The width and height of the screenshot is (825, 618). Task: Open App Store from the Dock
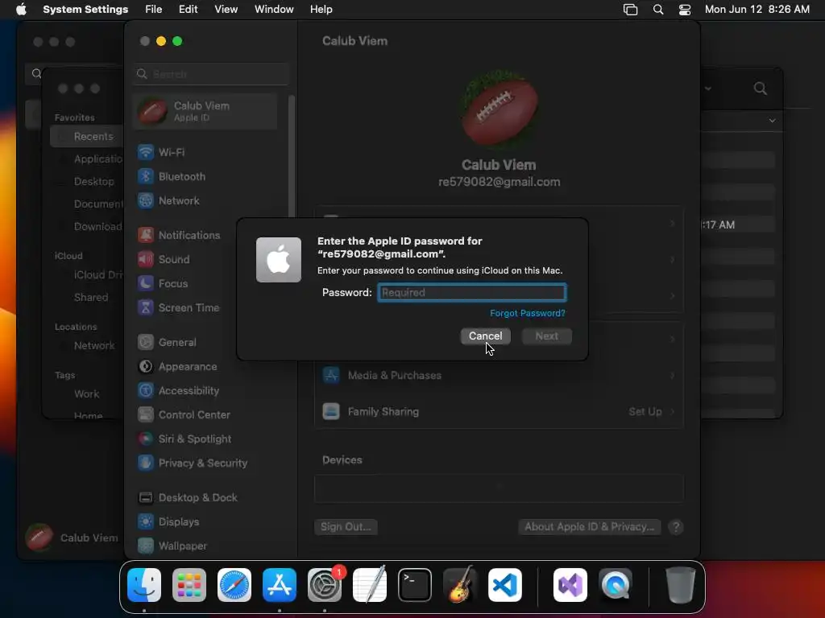click(280, 585)
